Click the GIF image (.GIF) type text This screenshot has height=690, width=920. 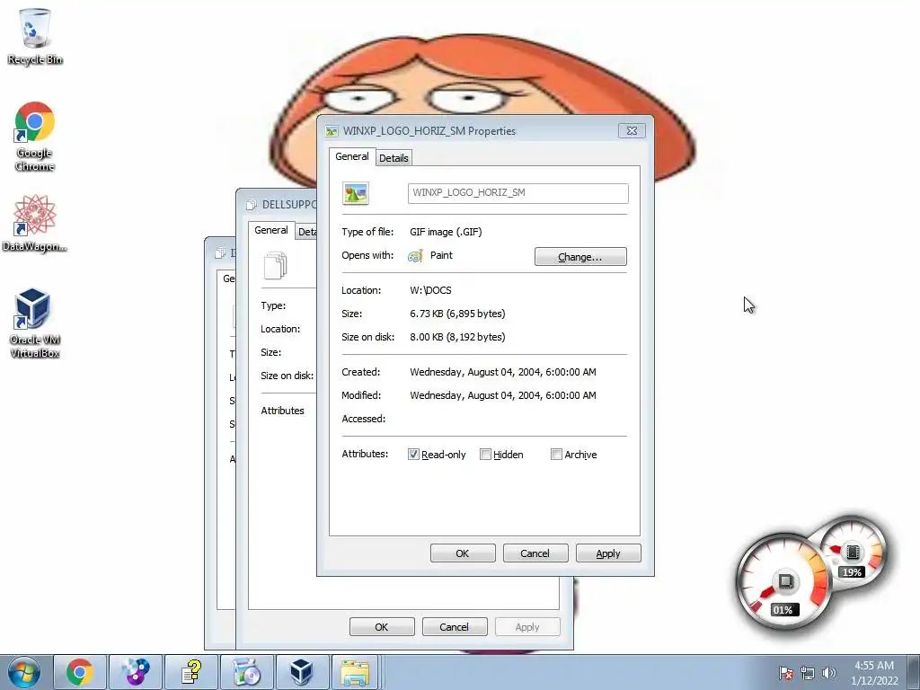[446, 232]
